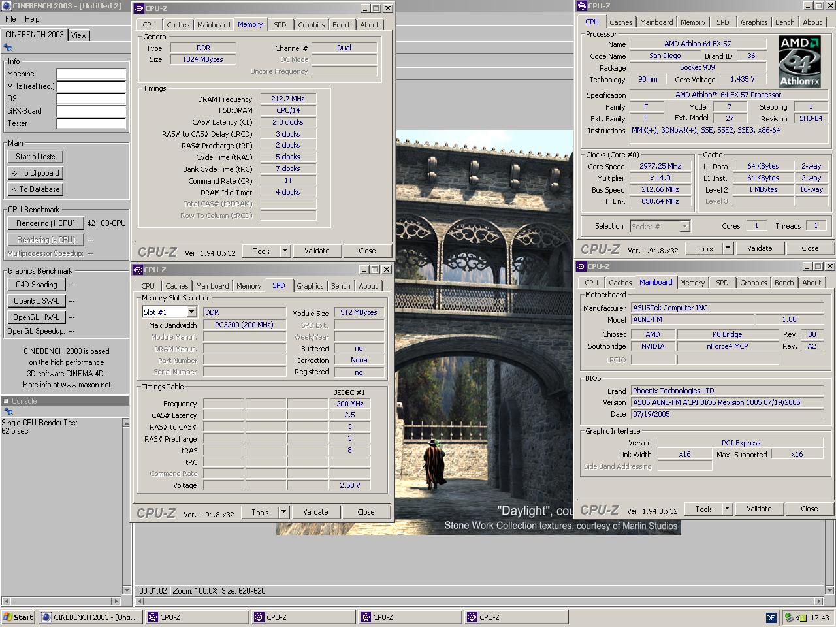Click the DRAM Frequency value 212.7 MHz
Viewport: 836px width, 627px height.
coord(288,99)
